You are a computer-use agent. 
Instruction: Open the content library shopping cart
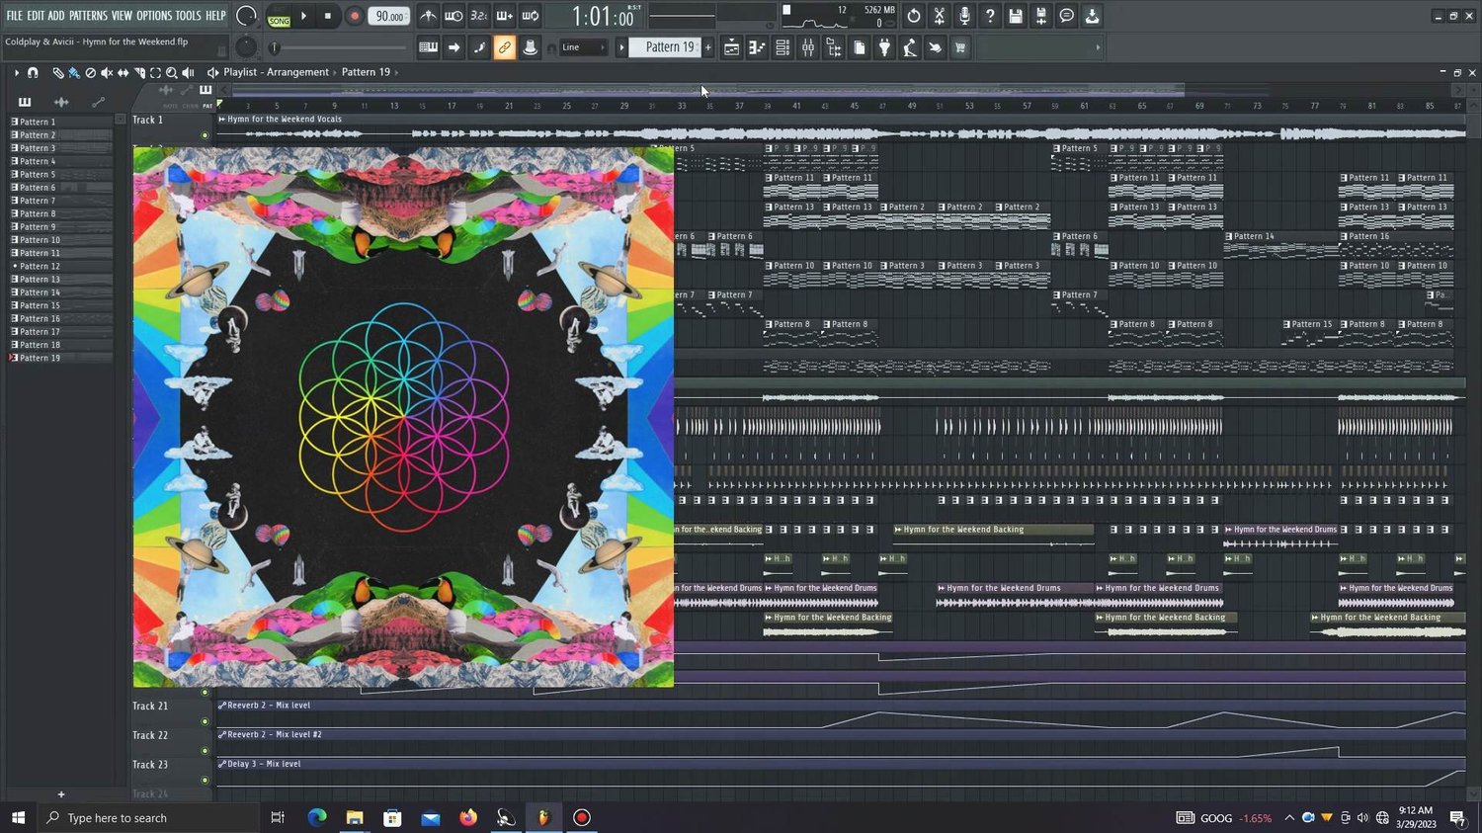959,47
